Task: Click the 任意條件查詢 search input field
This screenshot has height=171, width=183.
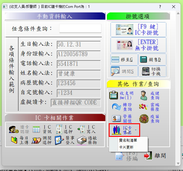Action: click(80, 28)
